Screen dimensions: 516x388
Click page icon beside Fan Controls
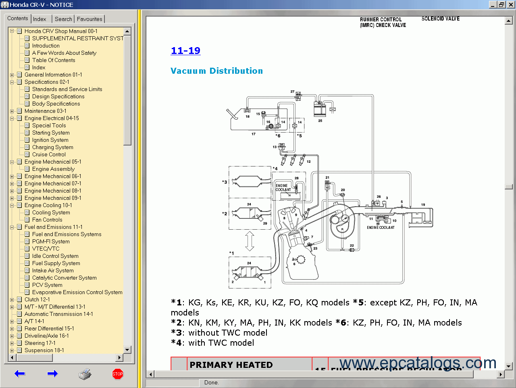[x=27, y=220]
